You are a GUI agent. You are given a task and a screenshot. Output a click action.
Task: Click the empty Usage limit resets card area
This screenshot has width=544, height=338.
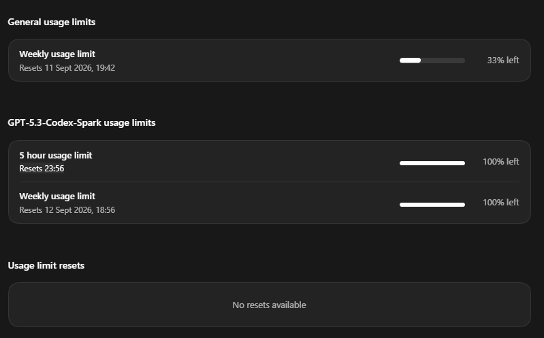(269, 305)
